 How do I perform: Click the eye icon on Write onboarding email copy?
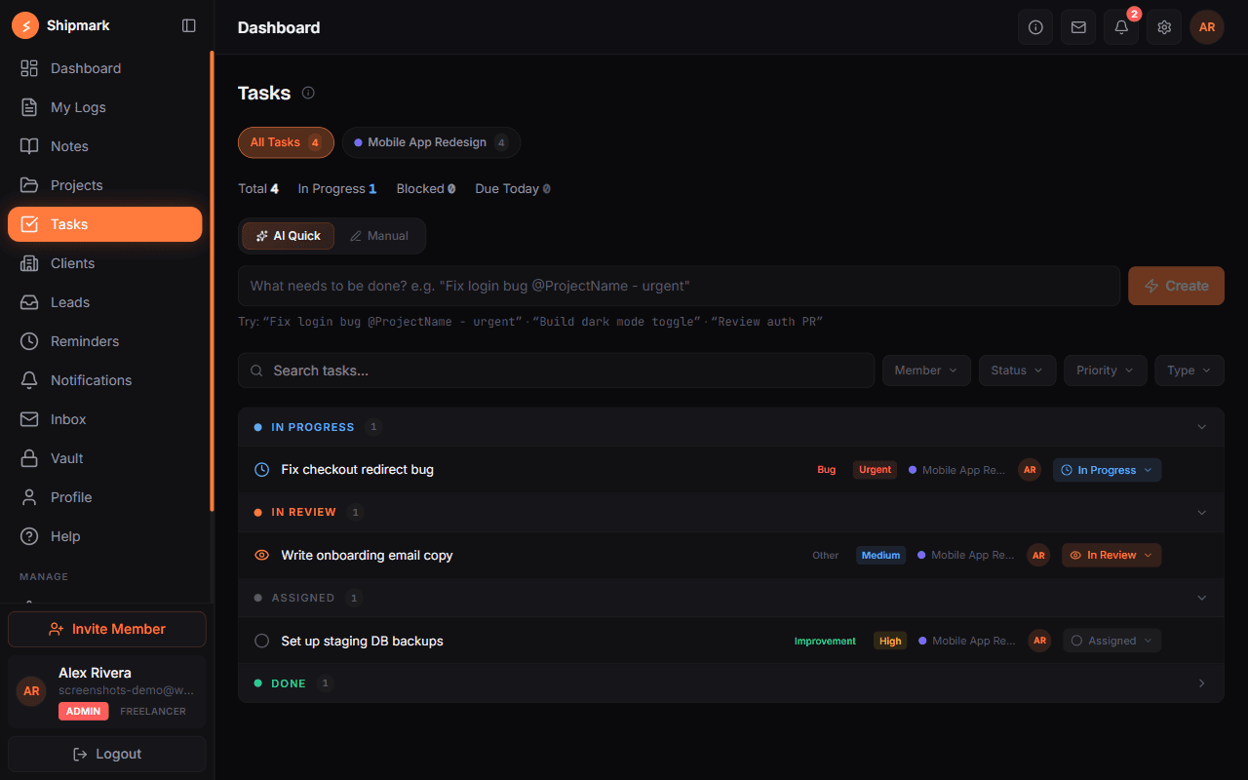(x=261, y=555)
